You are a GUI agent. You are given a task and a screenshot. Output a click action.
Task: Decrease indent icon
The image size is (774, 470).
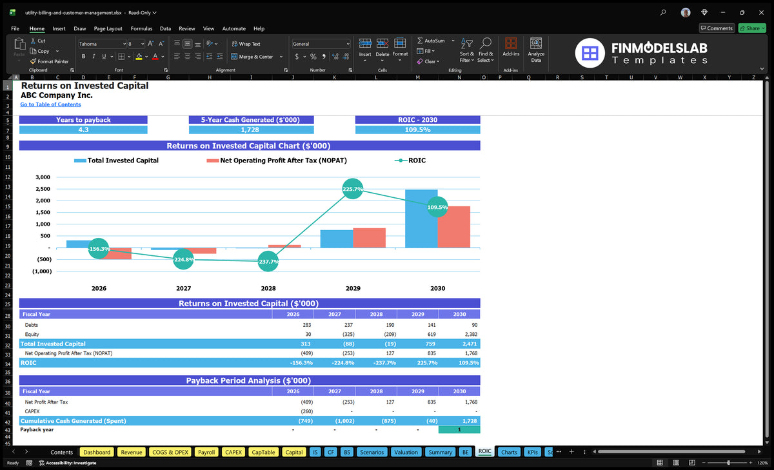(x=210, y=57)
